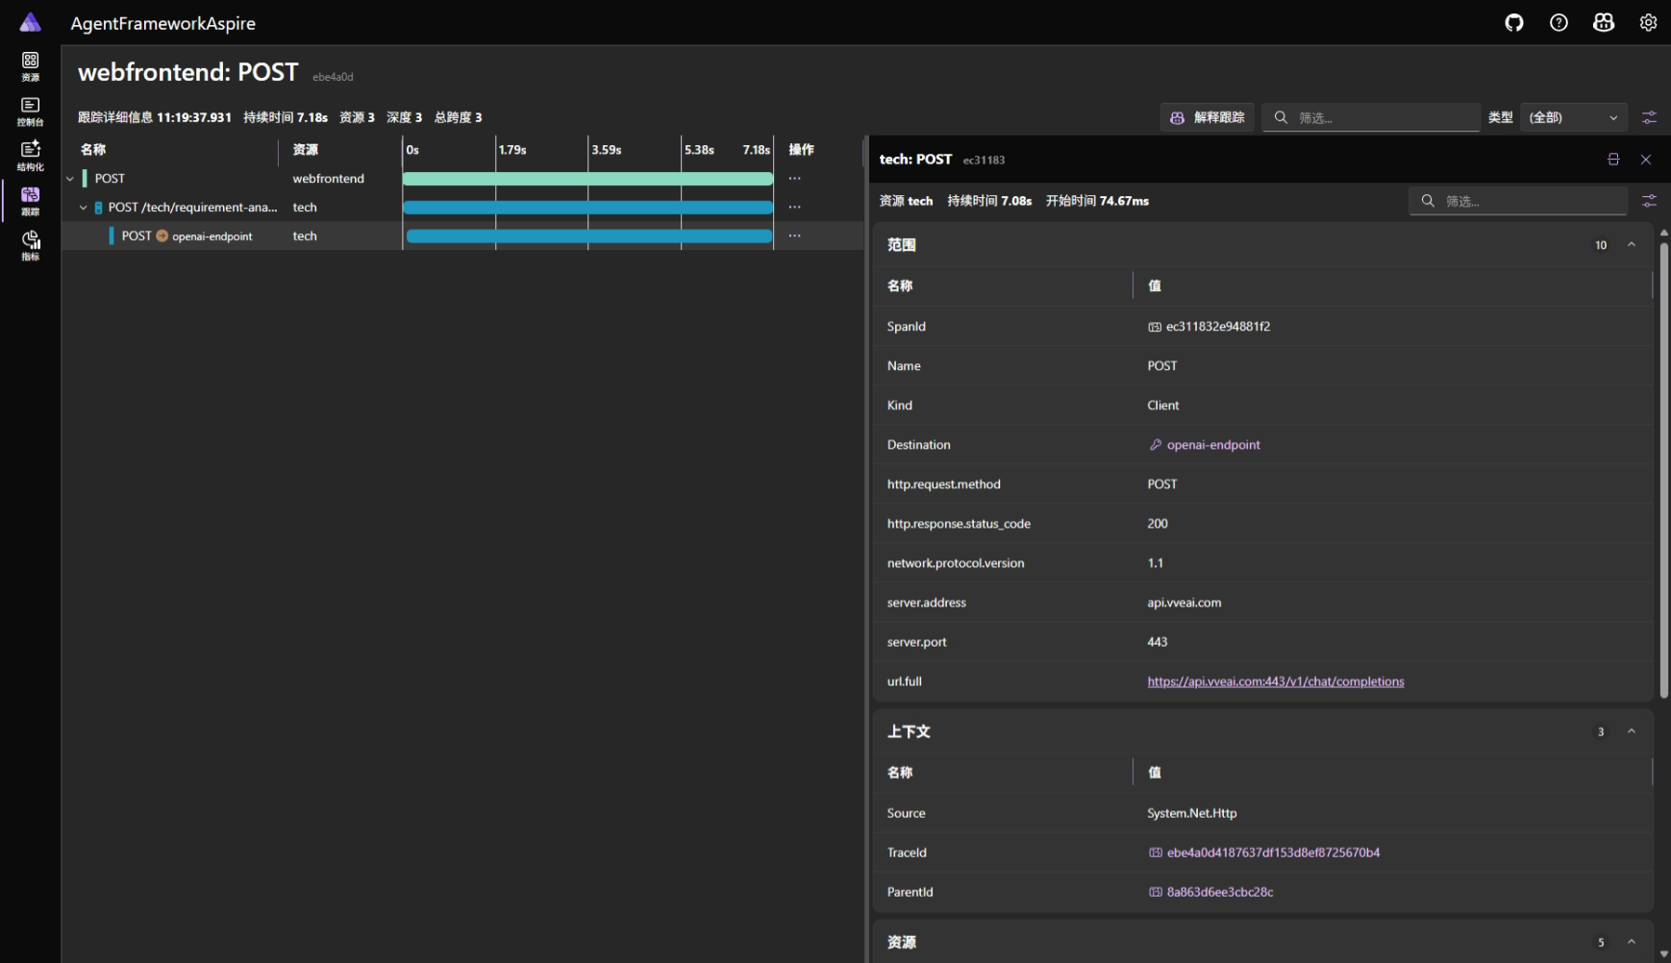This screenshot has height=963, width=1671.
Task: Open actions menu for openai-endpoint span
Action: point(794,236)
